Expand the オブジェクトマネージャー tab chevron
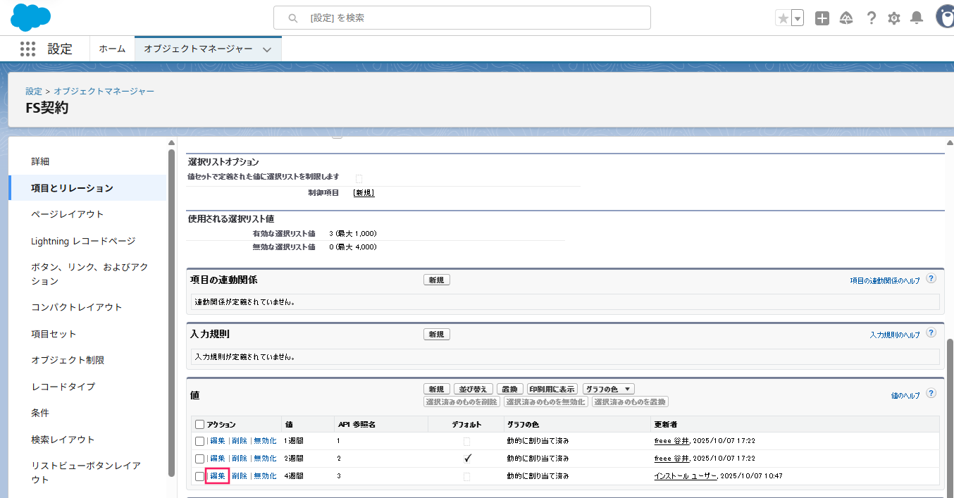954x498 pixels. tap(267, 49)
